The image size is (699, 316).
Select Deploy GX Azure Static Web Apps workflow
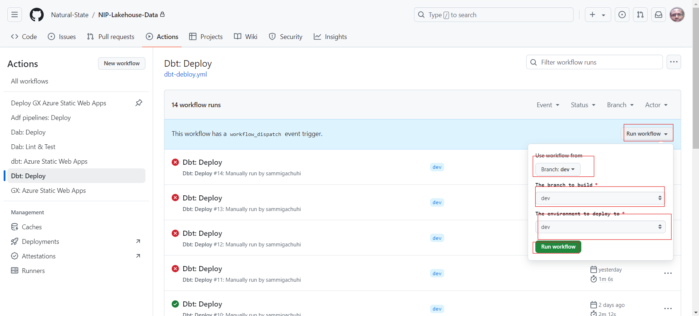click(x=59, y=103)
